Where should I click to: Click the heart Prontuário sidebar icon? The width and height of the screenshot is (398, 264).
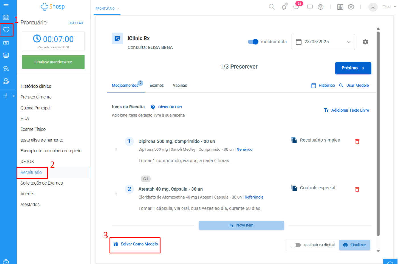click(6, 30)
